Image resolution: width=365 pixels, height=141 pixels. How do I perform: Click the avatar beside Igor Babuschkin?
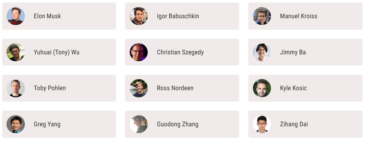[x=139, y=16]
